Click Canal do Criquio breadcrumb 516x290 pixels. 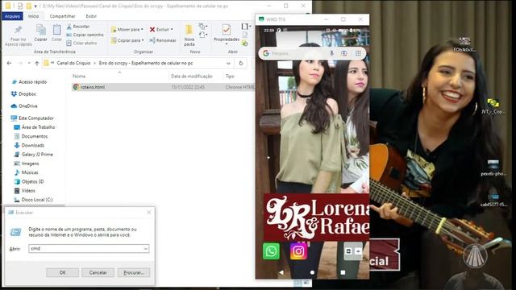73,63
